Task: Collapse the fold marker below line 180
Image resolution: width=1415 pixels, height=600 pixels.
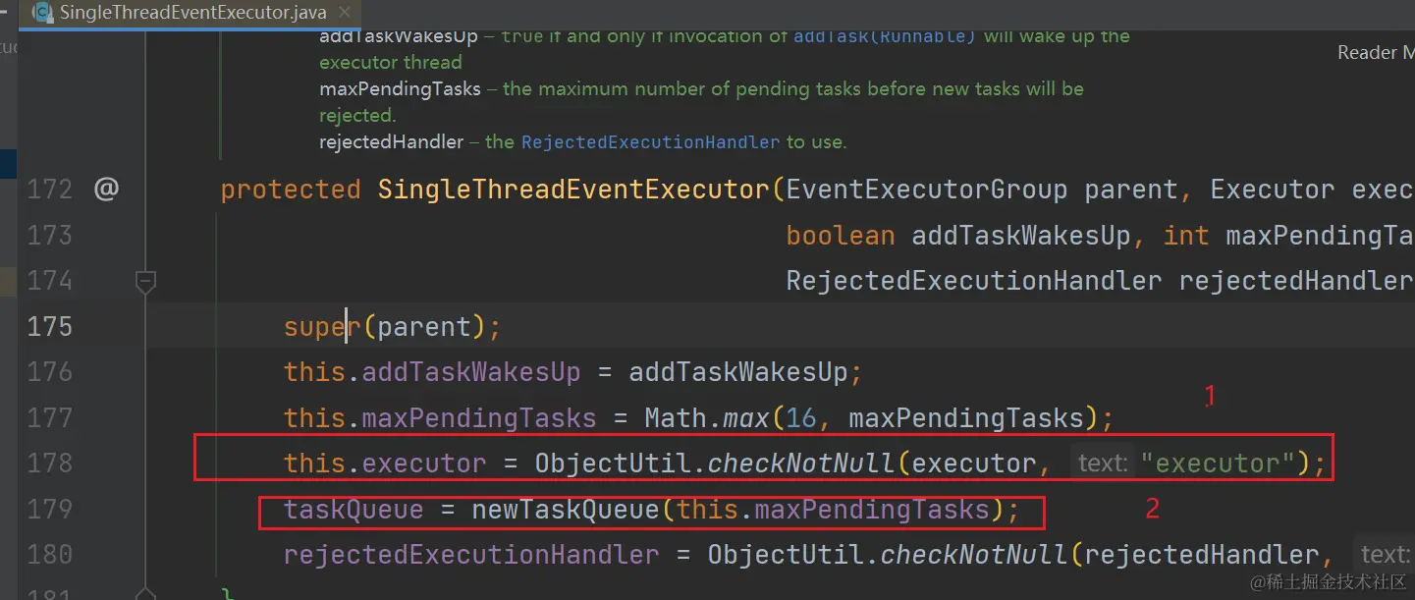Action: (x=145, y=593)
